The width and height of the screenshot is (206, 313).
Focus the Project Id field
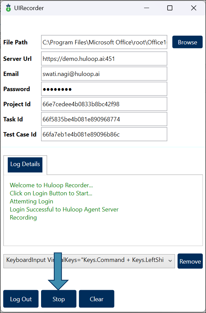pyautogui.click(x=104, y=104)
